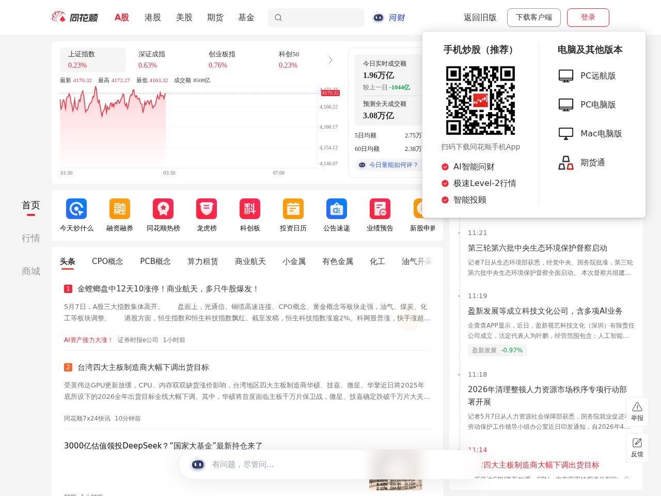Select PC电脑版 monitor icon
The image size is (661, 496).
tap(566, 105)
